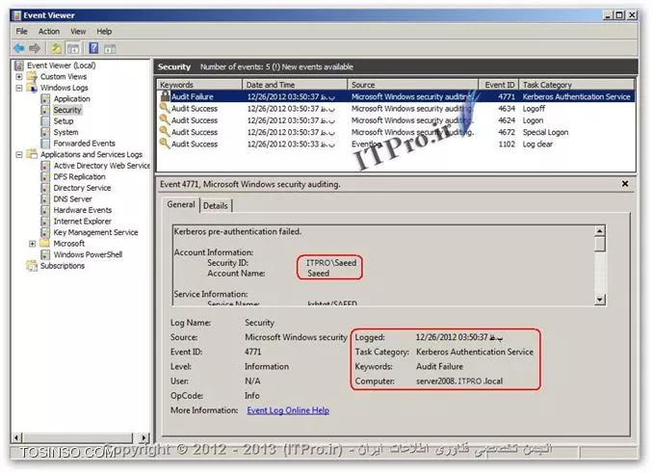Click the tree pane's scroll left arrow
The width and height of the screenshot is (653, 473).
coord(17,437)
